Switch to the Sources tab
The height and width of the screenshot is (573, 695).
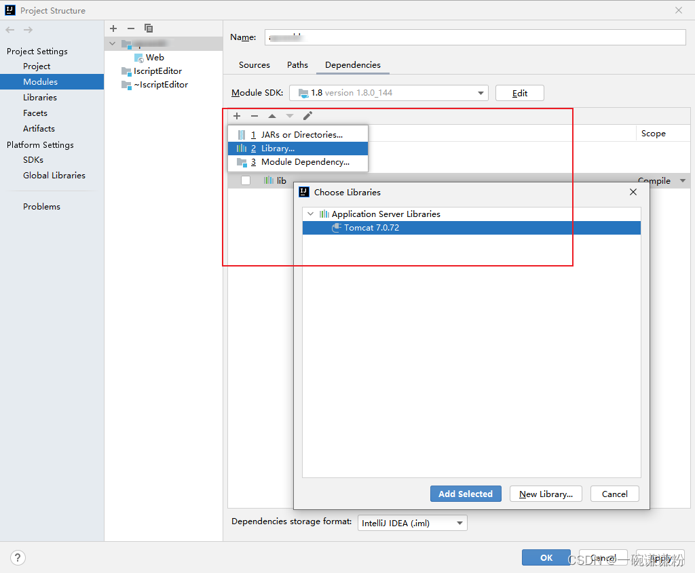pos(255,65)
